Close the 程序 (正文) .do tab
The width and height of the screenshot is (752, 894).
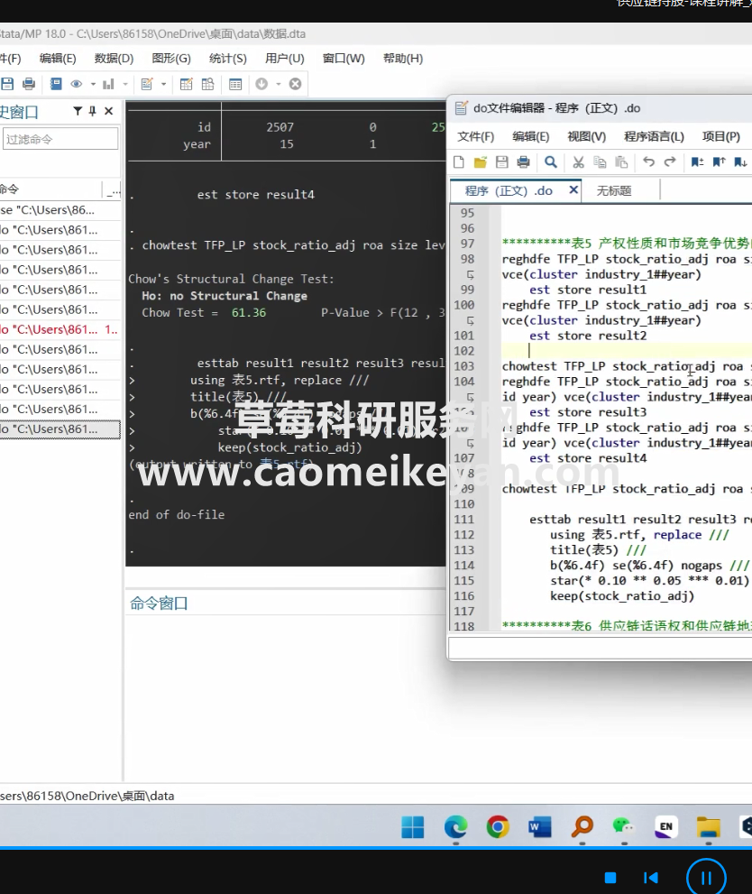tap(573, 189)
